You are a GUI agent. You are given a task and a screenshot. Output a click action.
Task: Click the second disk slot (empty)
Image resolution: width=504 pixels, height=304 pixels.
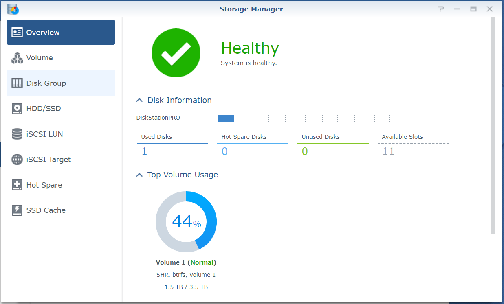[243, 118]
